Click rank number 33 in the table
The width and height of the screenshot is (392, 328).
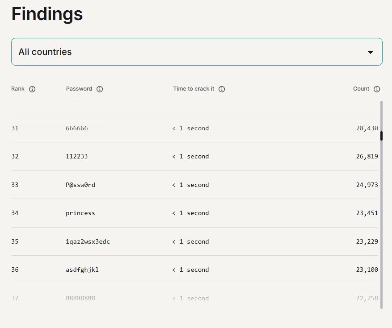coord(15,185)
